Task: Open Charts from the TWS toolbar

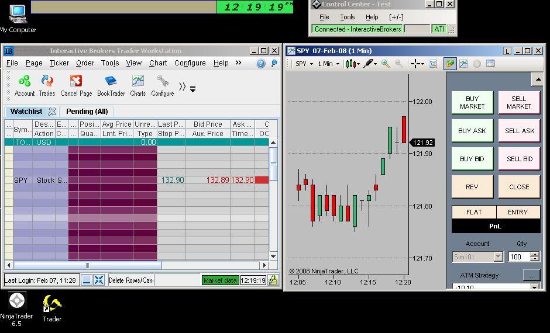Action: (138, 85)
